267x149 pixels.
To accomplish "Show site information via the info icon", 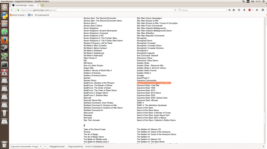I will 16,10.
